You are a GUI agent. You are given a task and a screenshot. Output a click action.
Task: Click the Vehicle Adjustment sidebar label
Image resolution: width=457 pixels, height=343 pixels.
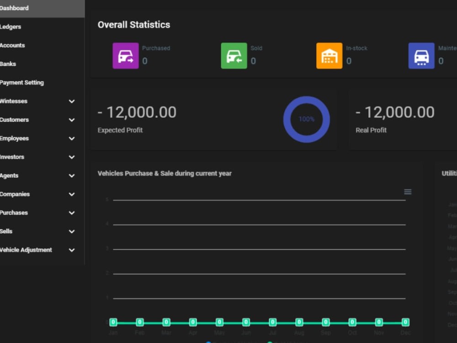(x=26, y=250)
